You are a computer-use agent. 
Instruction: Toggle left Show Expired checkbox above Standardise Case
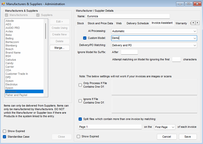click(x=5, y=131)
